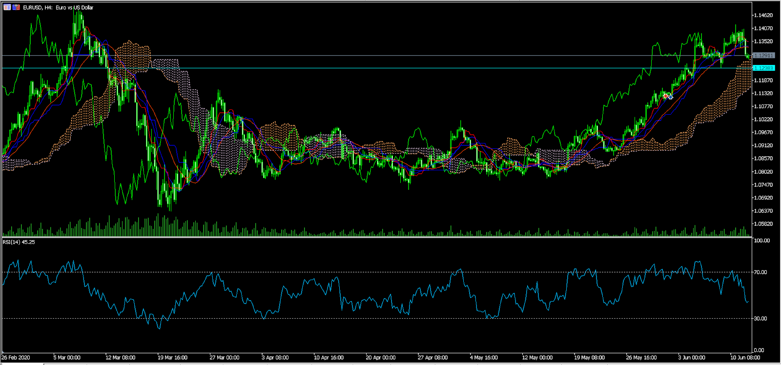Click the cyan 1.12383 price label
781x365 pixels.
tap(763, 68)
